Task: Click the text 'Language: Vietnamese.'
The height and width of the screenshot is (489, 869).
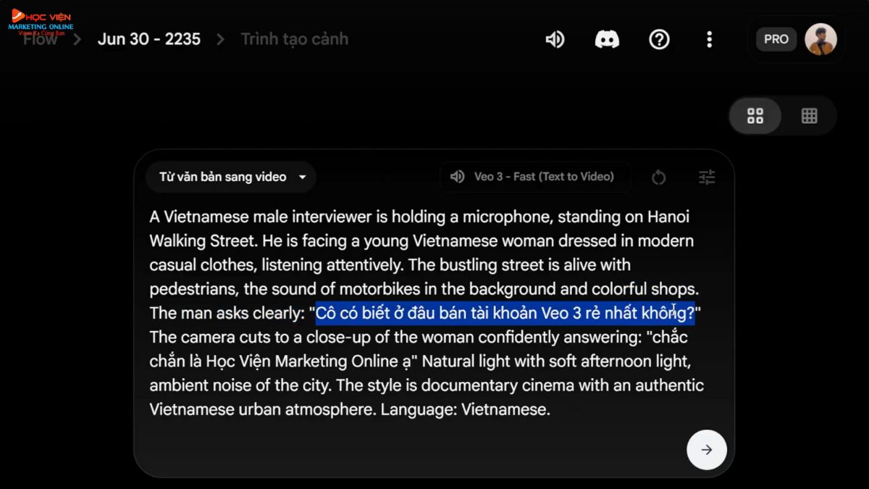Action: 466,409
